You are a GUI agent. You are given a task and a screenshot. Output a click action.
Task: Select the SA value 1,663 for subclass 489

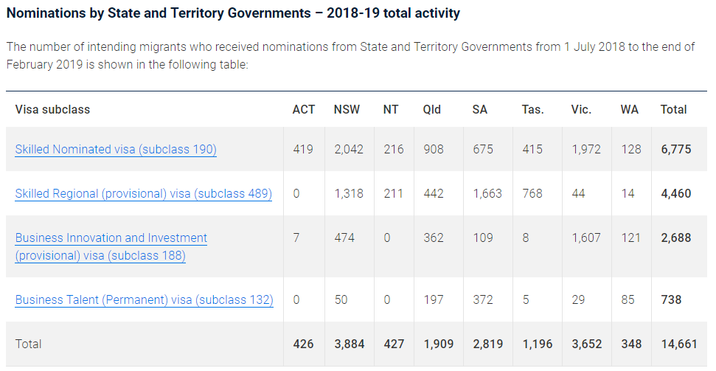[x=487, y=194]
